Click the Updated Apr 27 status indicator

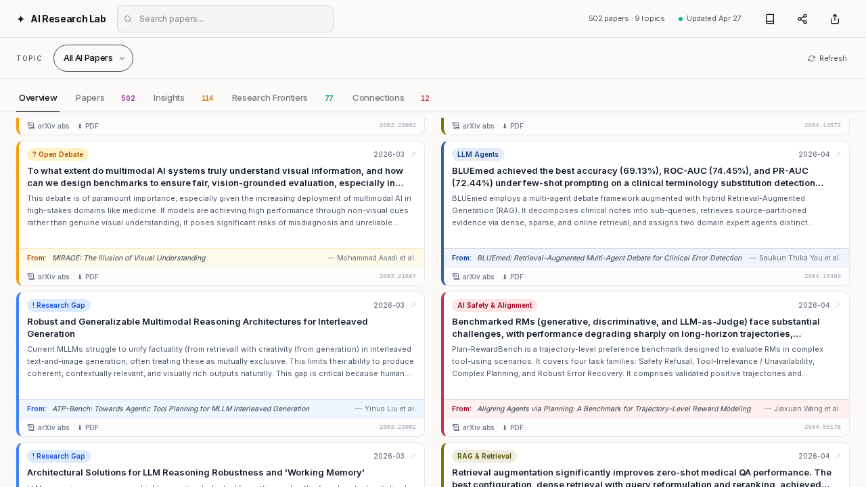coord(710,19)
